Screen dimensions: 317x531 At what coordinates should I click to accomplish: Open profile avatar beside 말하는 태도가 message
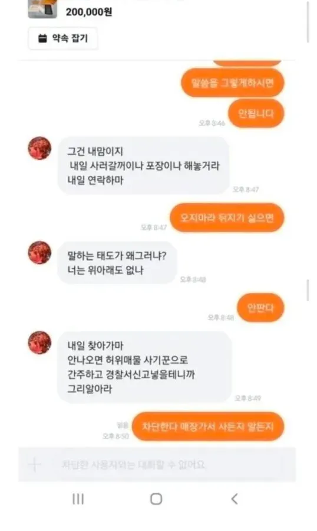39,253
